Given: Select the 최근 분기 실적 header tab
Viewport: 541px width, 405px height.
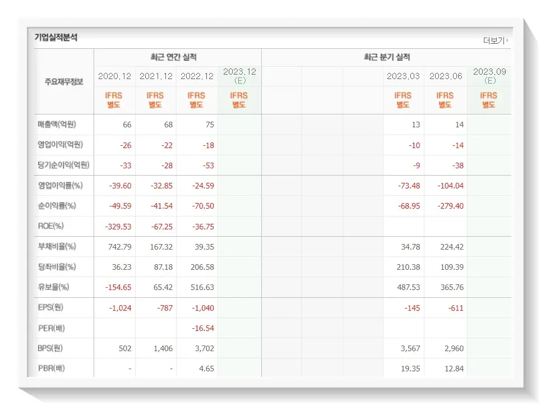Looking at the screenshot, I should point(388,57).
